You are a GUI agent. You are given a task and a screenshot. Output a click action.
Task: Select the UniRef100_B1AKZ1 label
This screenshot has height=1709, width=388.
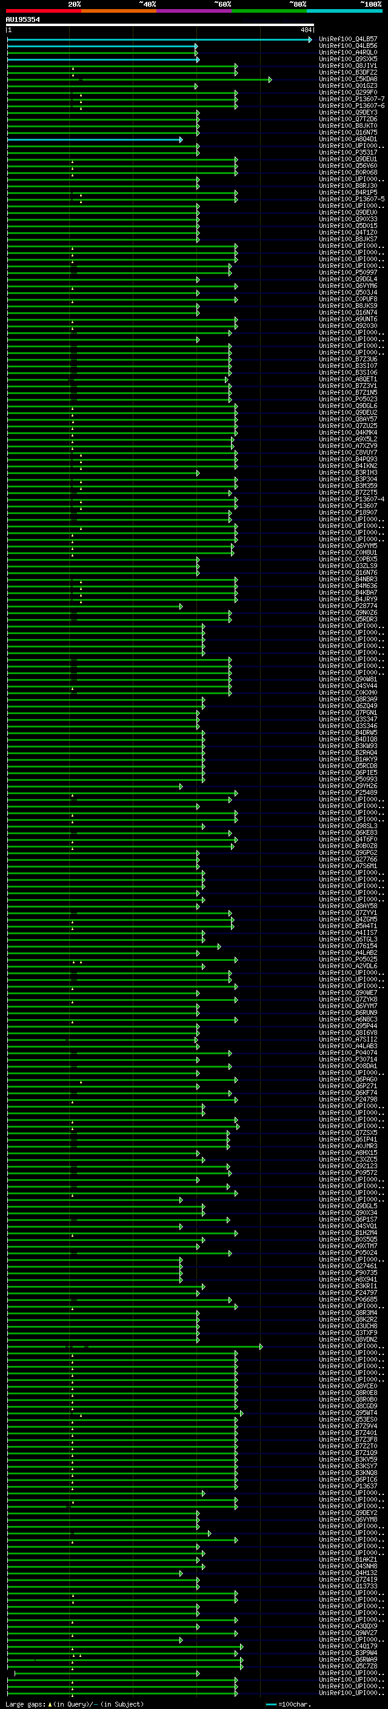347,1560
